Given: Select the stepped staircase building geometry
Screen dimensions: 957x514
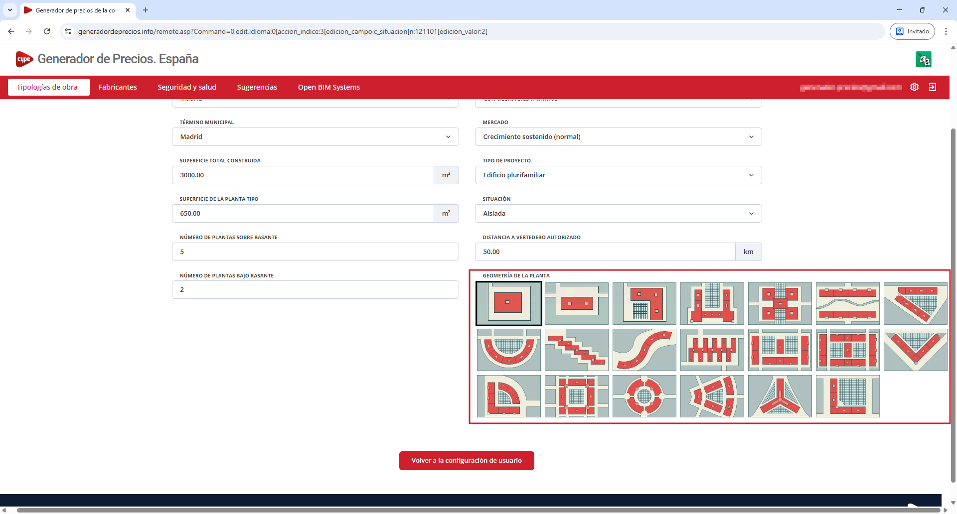Looking at the screenshot, I should 576,350.
